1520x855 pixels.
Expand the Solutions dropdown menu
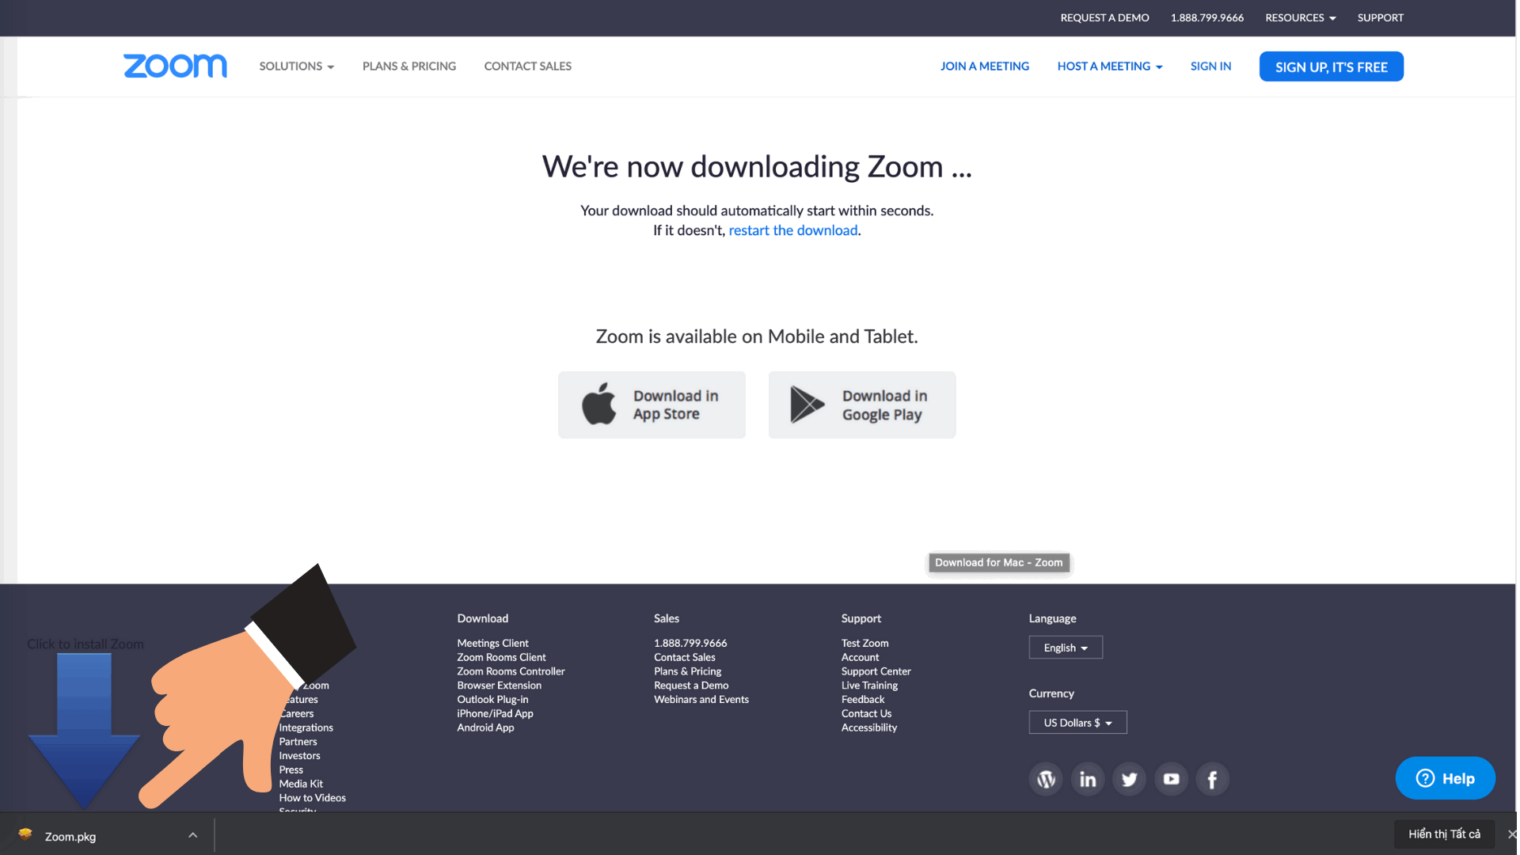click(x=297, y=66)
